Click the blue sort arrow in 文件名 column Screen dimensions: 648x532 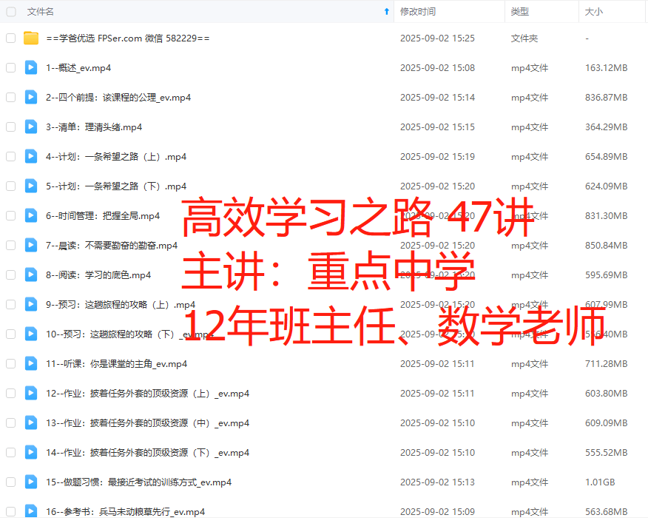pos(387,12)
